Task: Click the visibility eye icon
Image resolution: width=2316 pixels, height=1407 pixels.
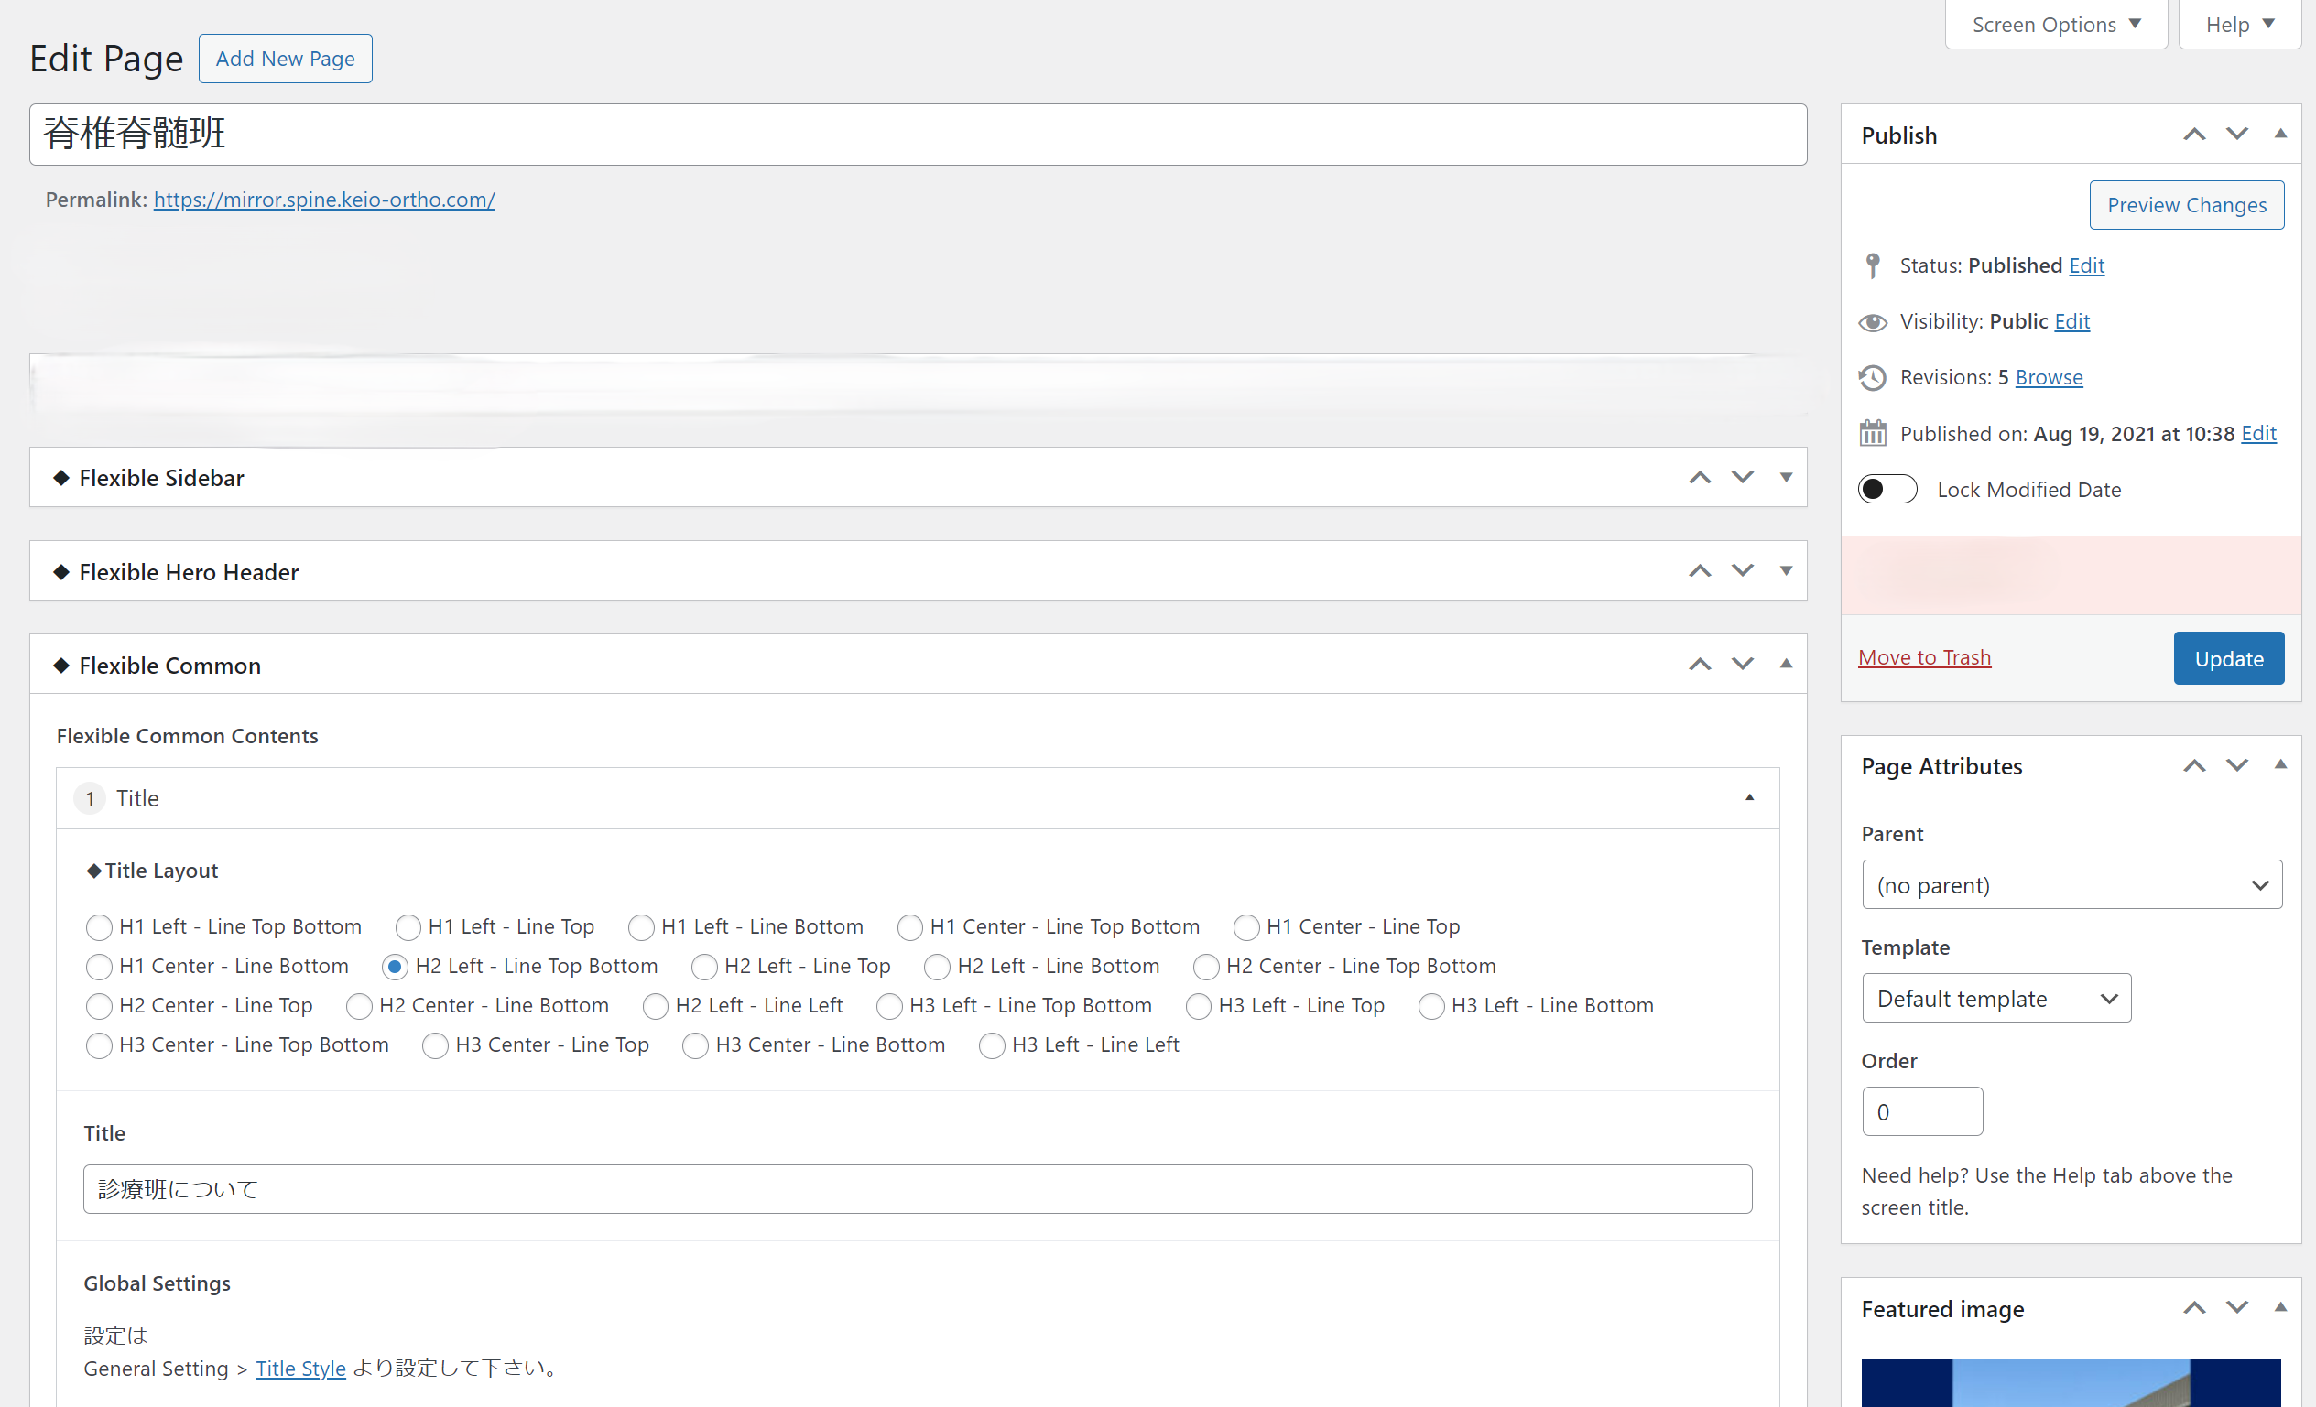Action: pos(1873,322)
